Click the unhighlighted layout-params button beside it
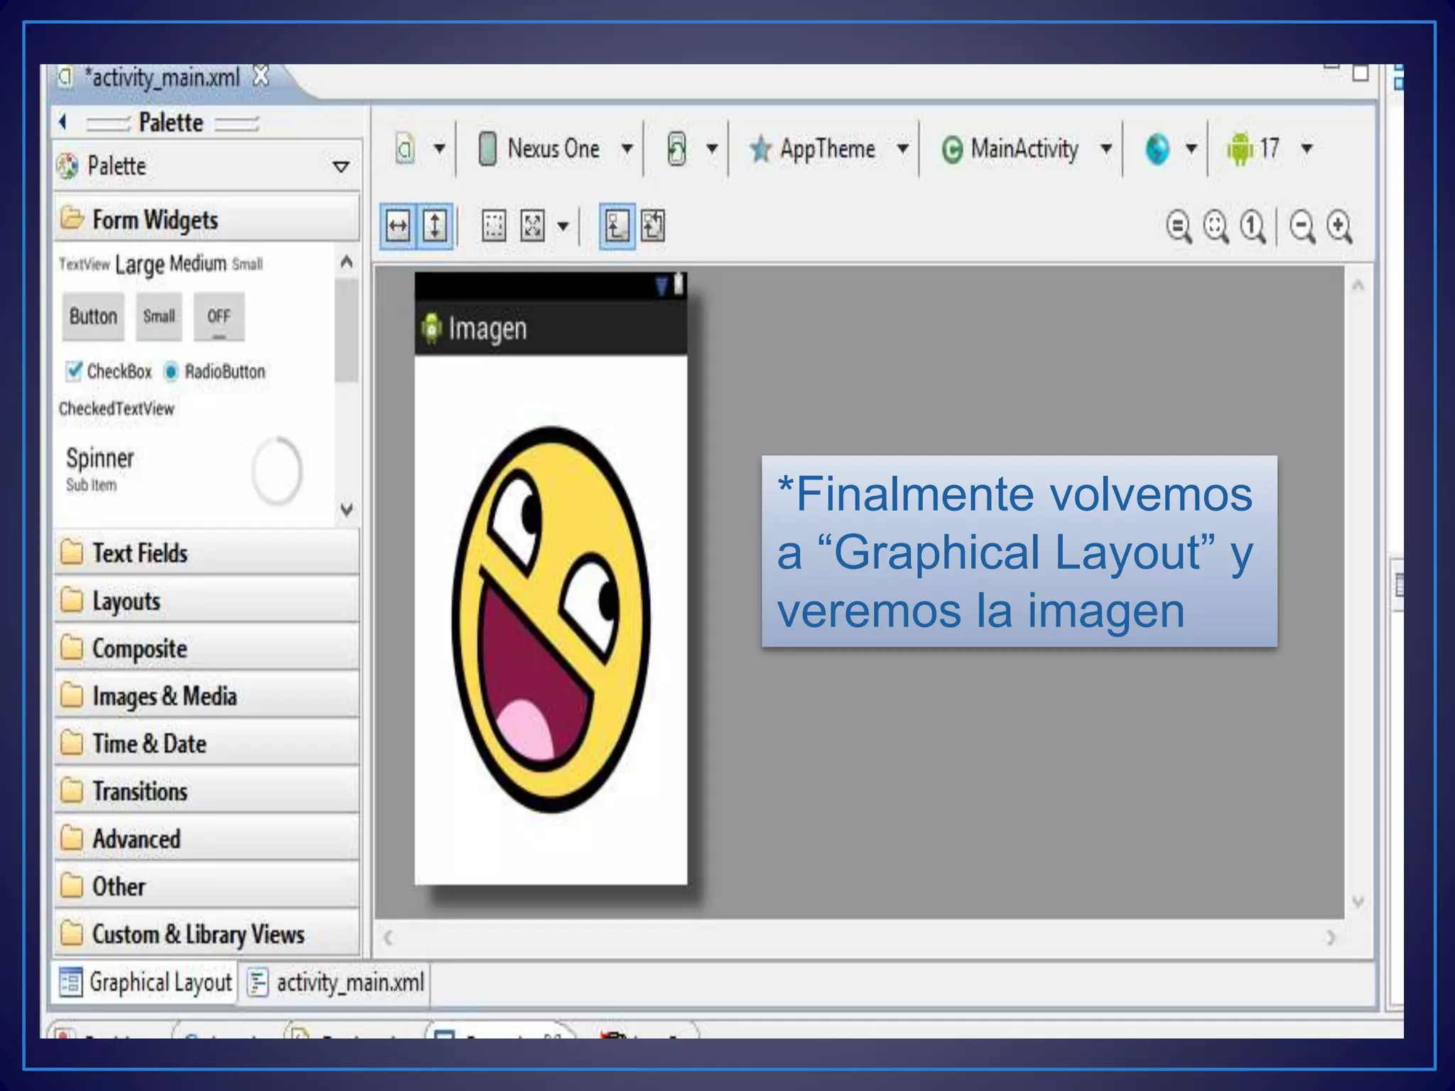The height and width of the screenshot is (1091, 1455). click(653, 227)
